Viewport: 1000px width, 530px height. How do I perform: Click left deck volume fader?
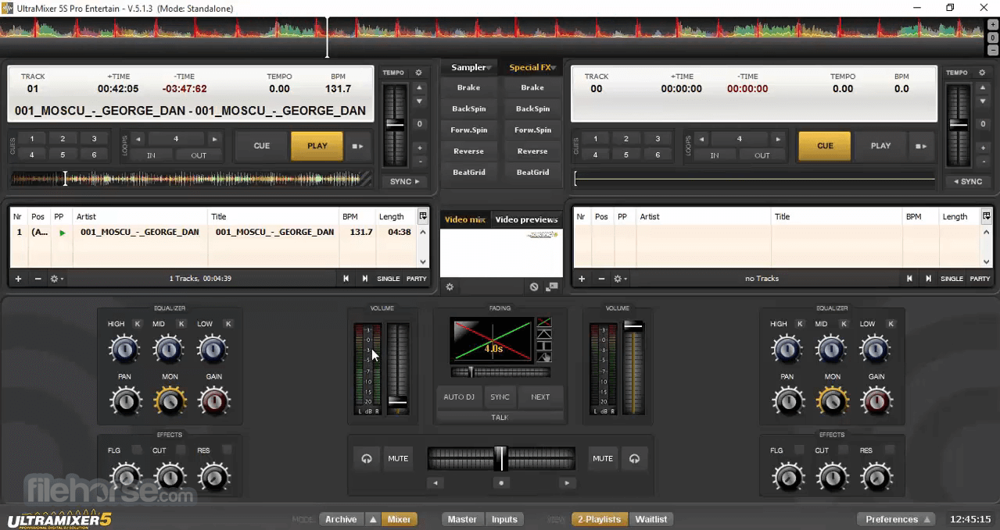398,402
